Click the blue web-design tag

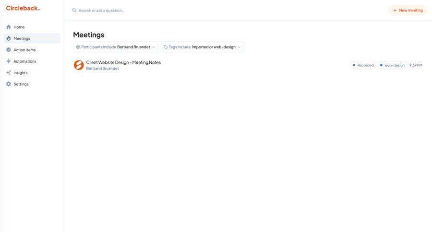(392, 65)
